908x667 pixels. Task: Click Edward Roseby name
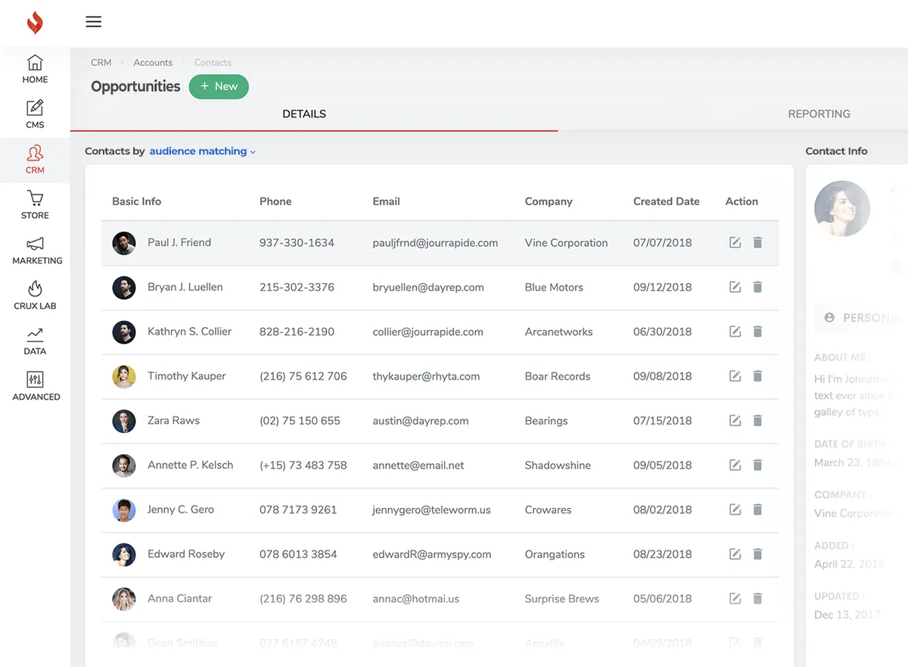[x=186, y=554]
